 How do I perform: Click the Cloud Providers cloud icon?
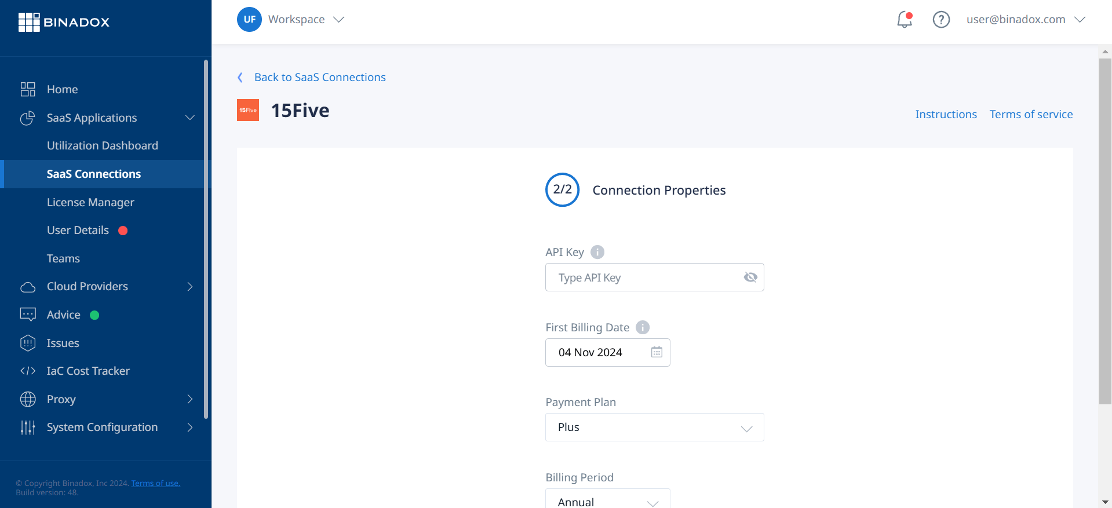pos(28,287)
